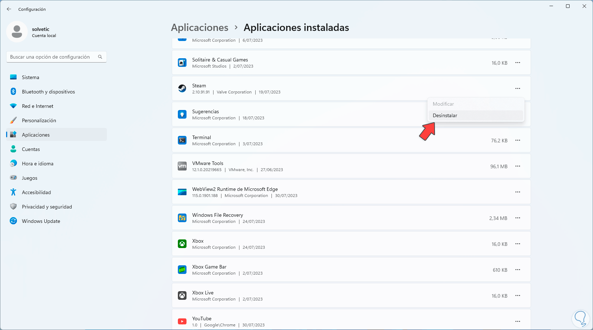
Task: Click the Red e Internet wifi icon
Action: pos(13,106)
